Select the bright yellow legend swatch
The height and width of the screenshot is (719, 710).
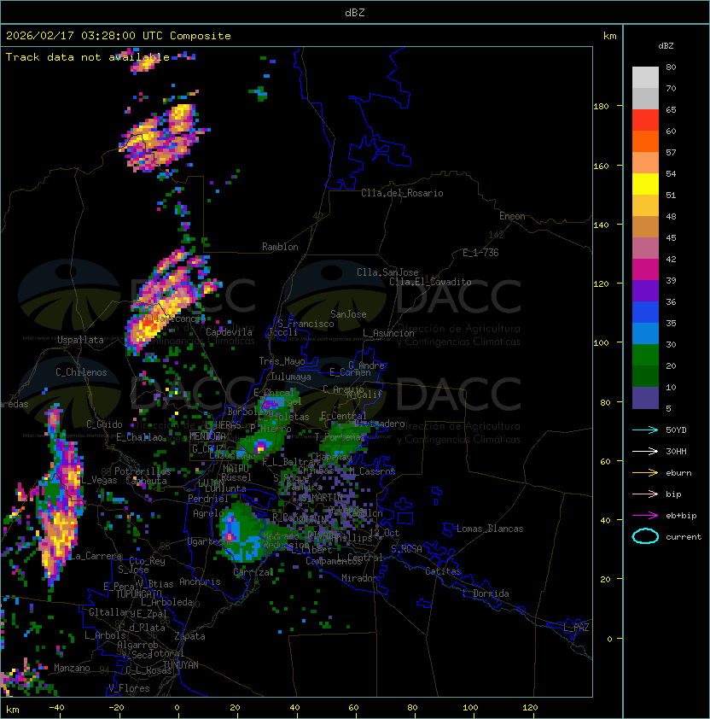(x=645, y=184)
